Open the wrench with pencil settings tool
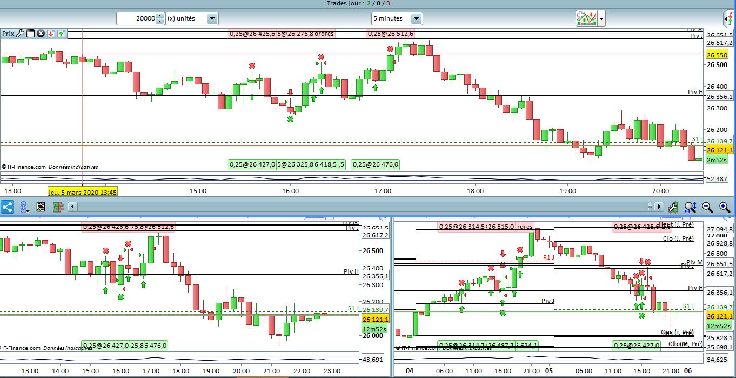The image size is (736, 378). pyautogui.click(x=673, y=207)
